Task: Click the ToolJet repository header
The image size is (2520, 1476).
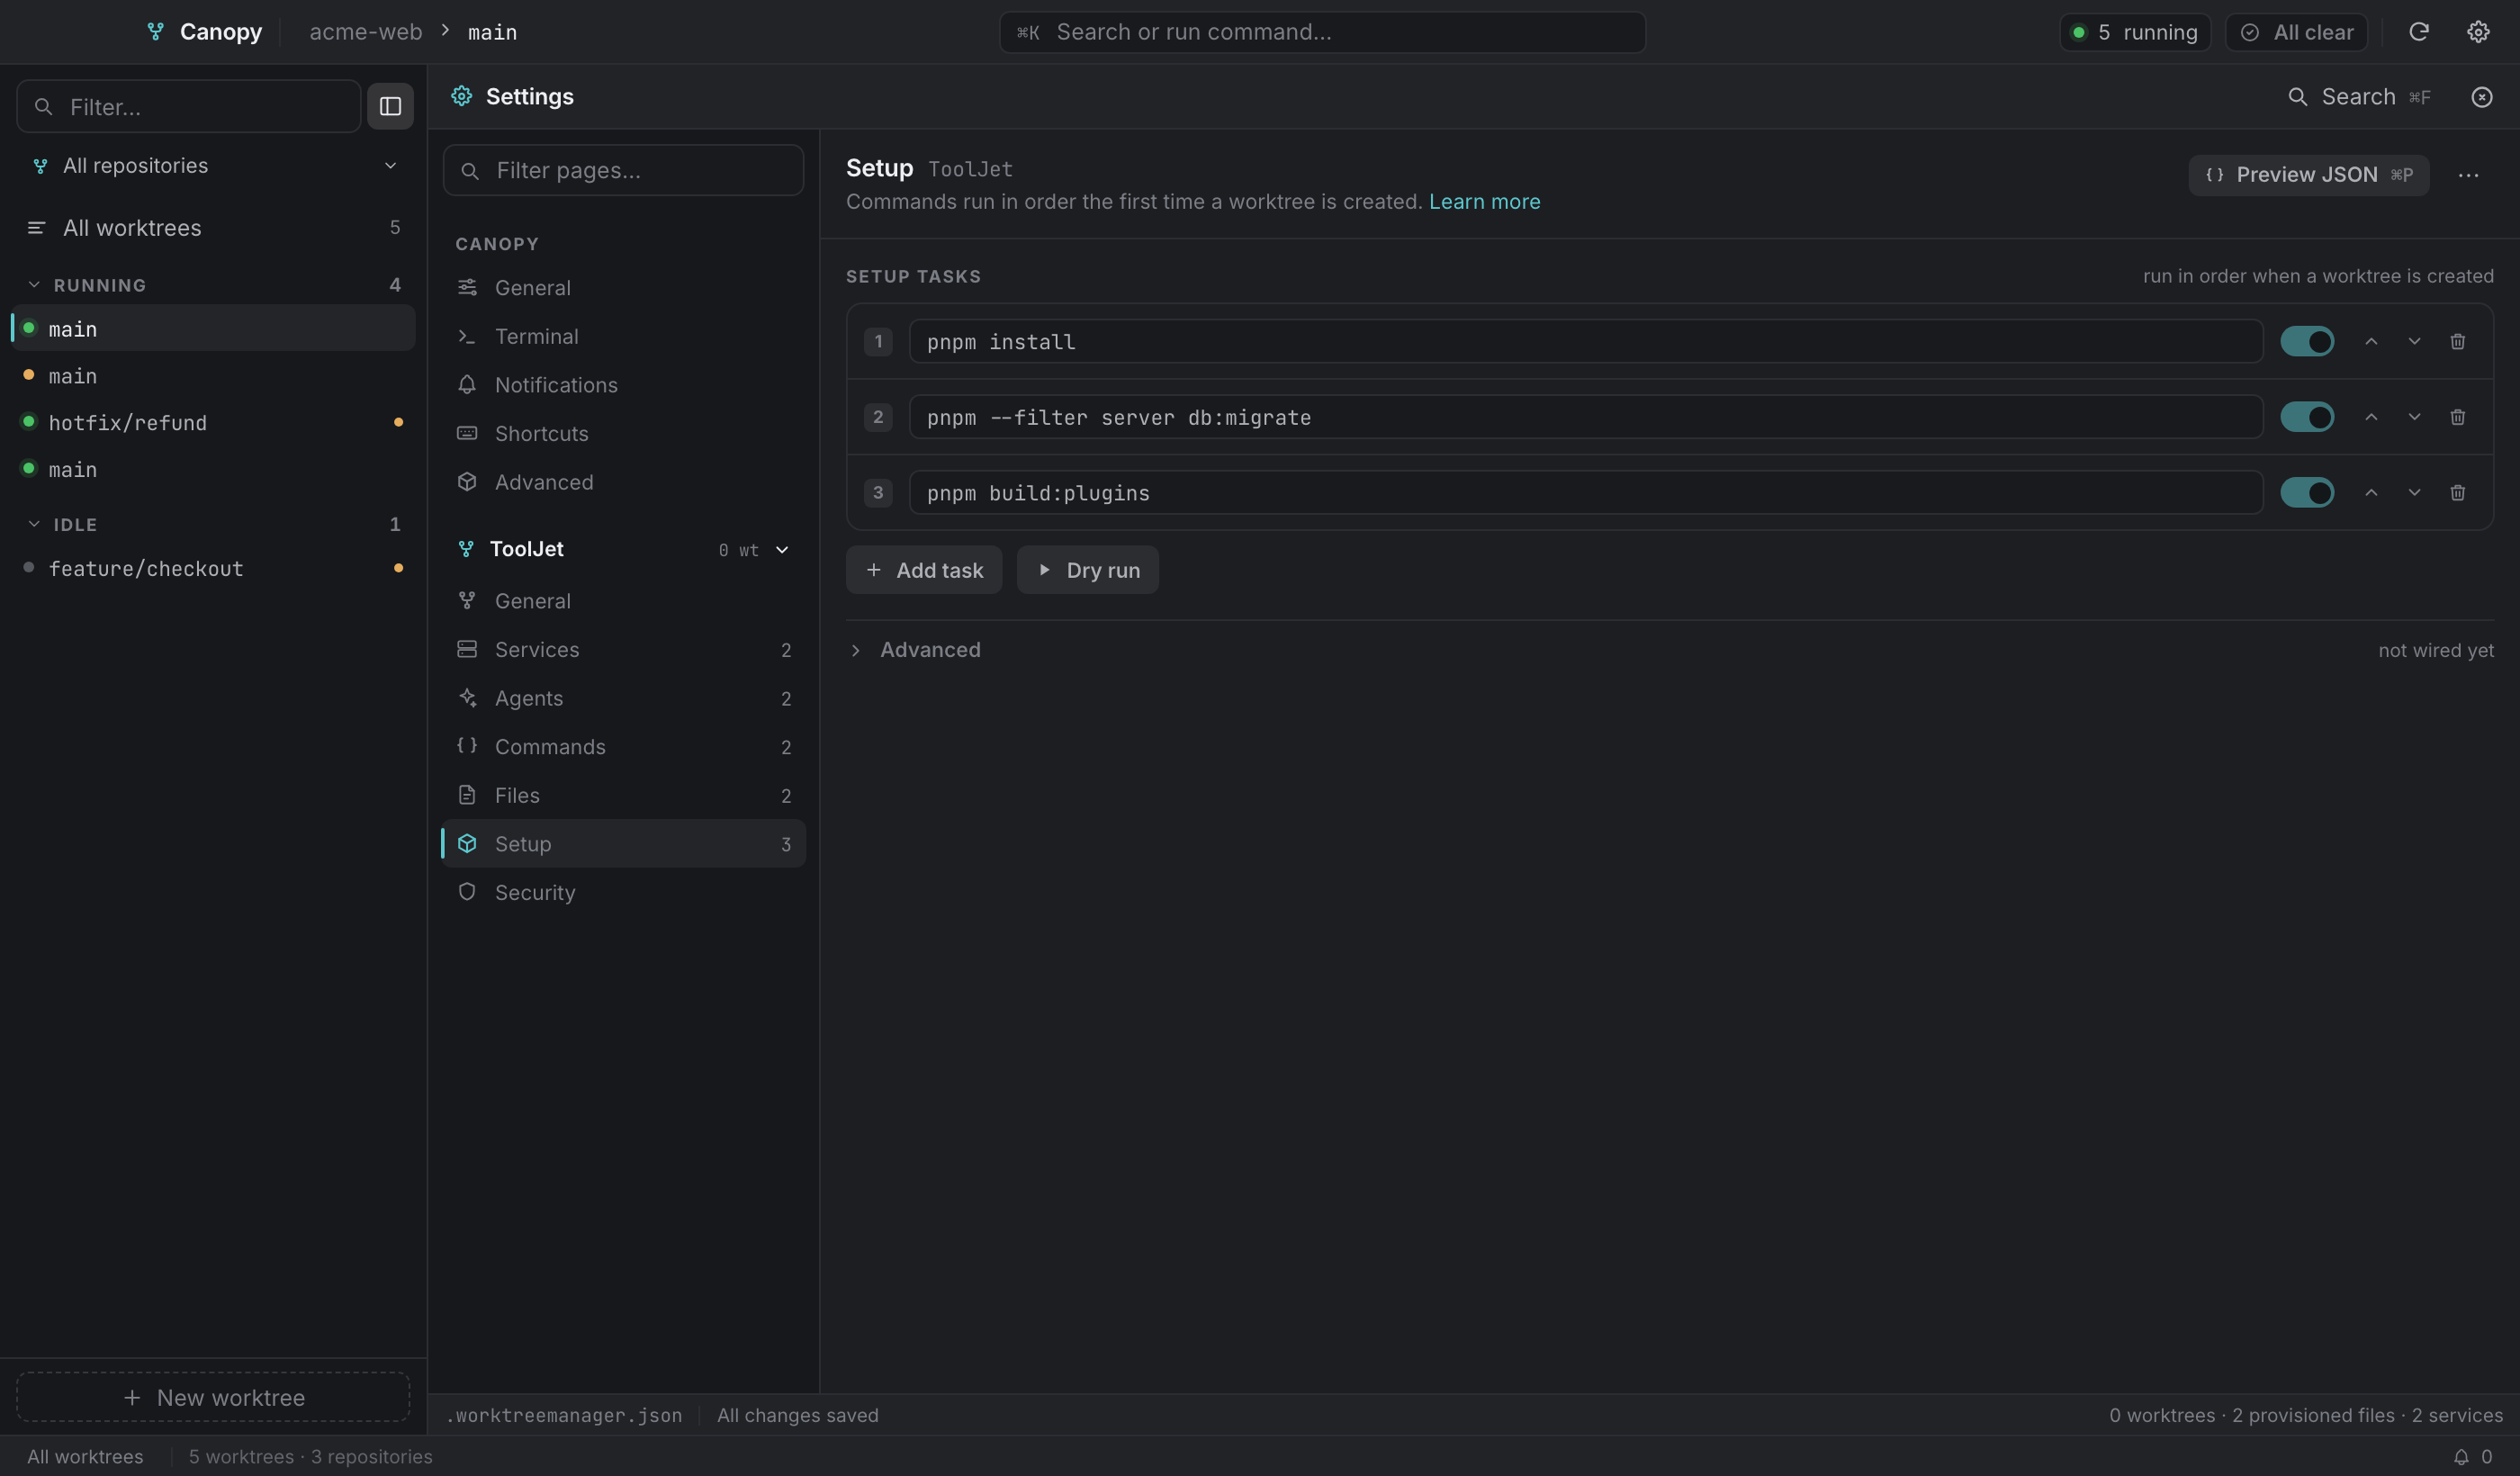Action: (x=623, y=550)
